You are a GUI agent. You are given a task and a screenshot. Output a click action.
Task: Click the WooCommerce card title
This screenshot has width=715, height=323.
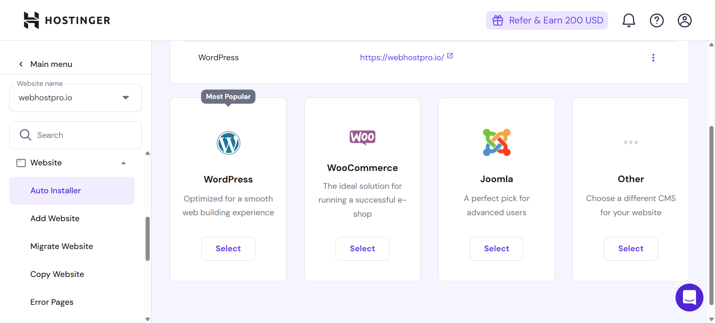click(x=362, y=168)
